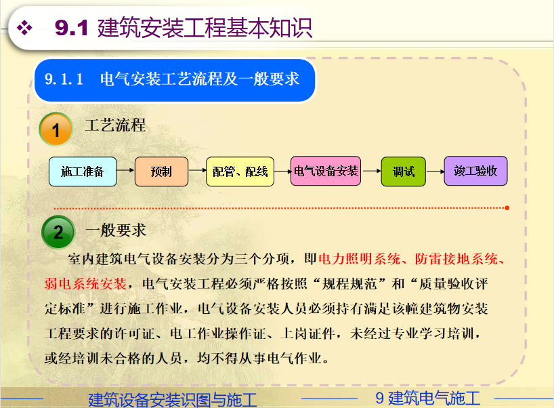Click the pink 电气设备安装 box
Screen dimensions: 554x408
pyautogui.click(x=326, y=171)
